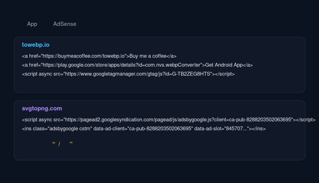Select the googletagmanager script code line

click(128, 74)
